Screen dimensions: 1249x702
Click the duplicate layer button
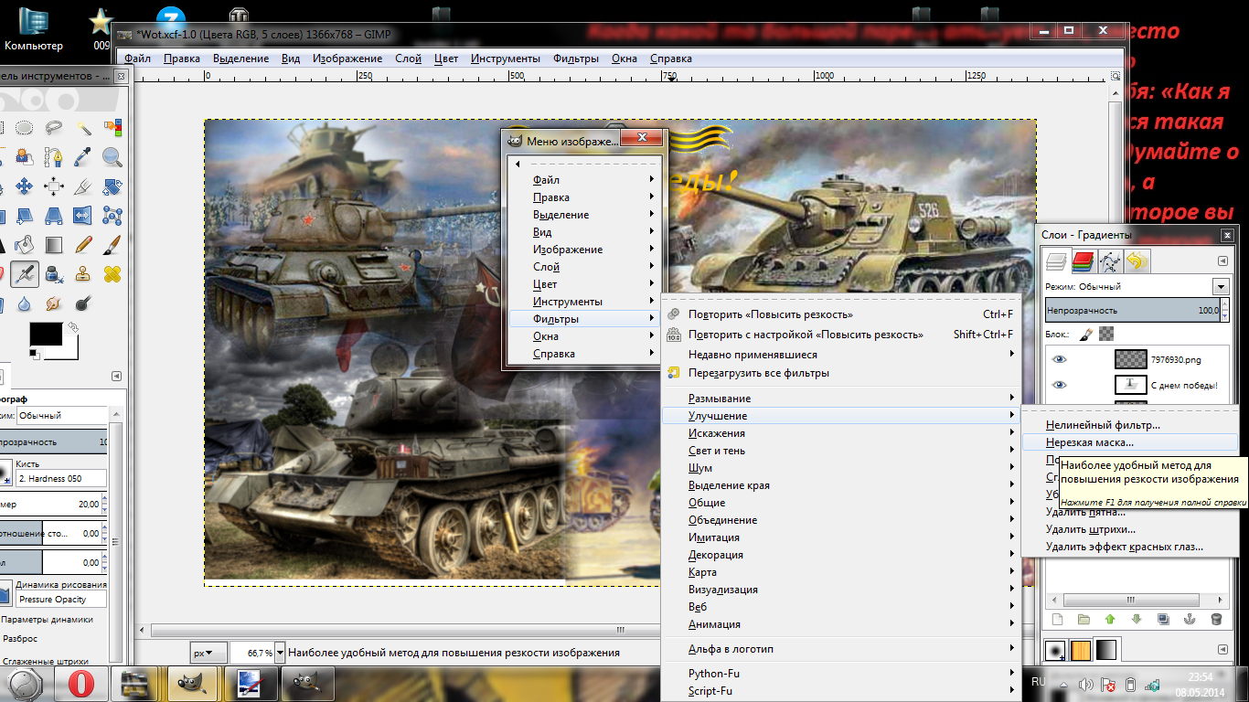[x=1163, y=619]
